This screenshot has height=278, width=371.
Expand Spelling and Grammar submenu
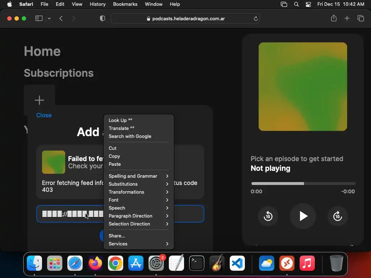coord(139,176)
